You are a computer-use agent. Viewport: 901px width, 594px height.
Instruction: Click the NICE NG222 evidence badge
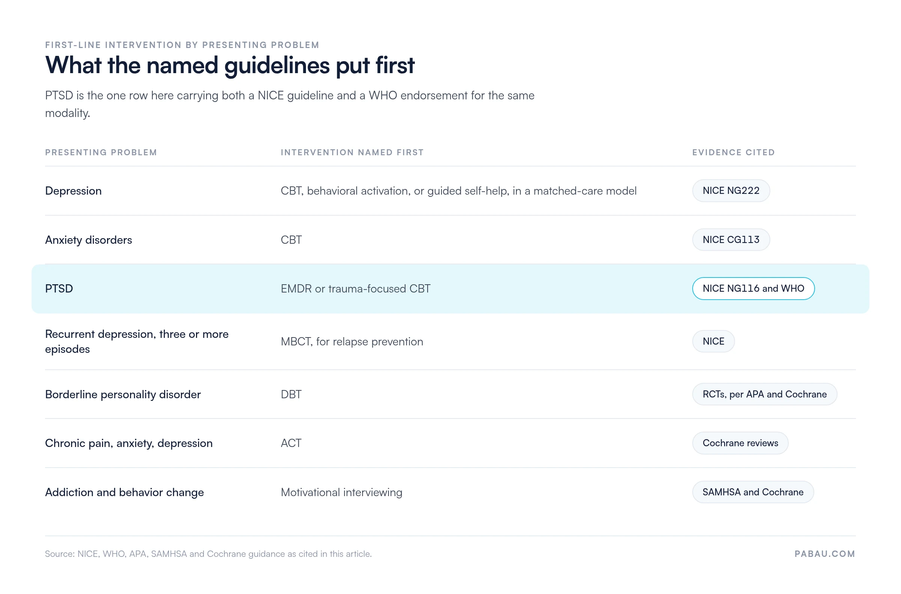730,190
